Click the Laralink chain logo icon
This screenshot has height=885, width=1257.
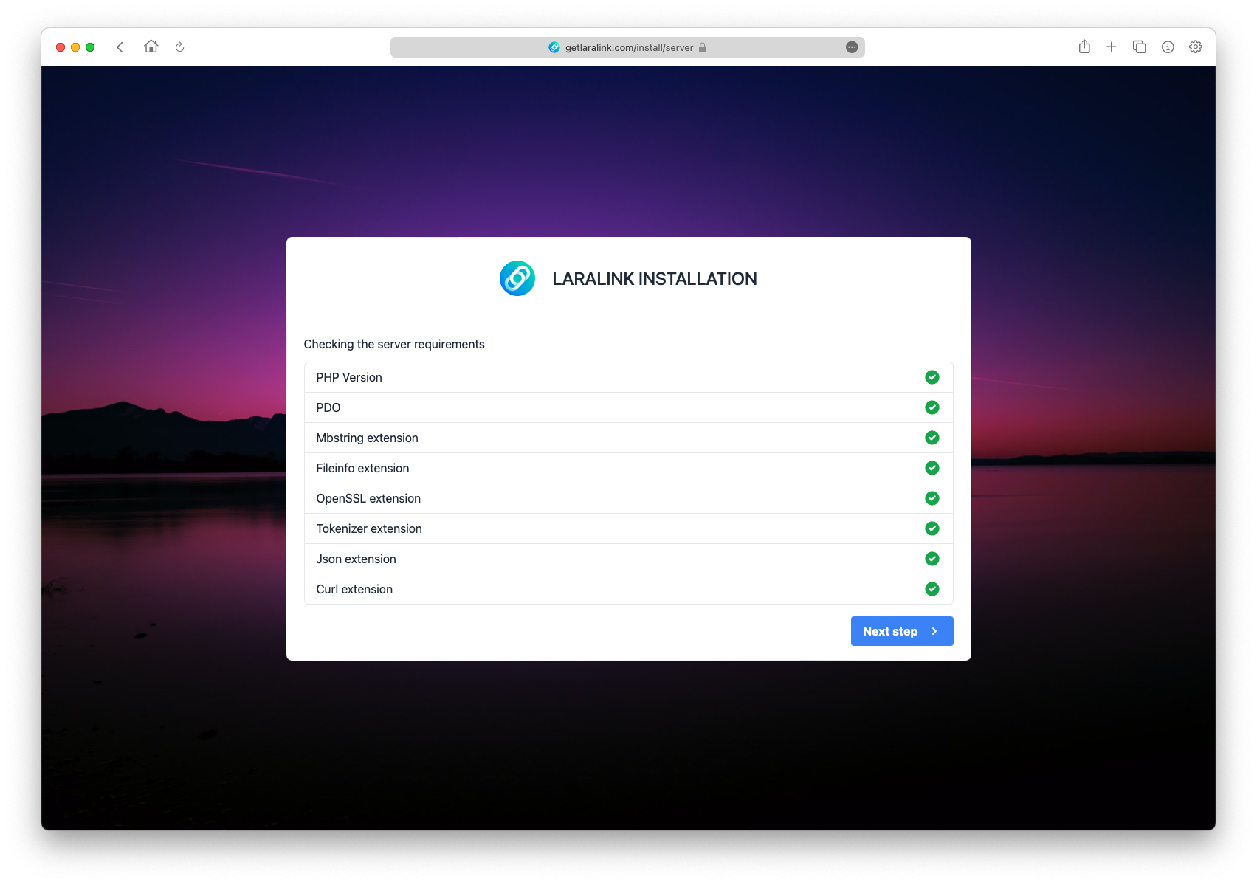point(517,278)
